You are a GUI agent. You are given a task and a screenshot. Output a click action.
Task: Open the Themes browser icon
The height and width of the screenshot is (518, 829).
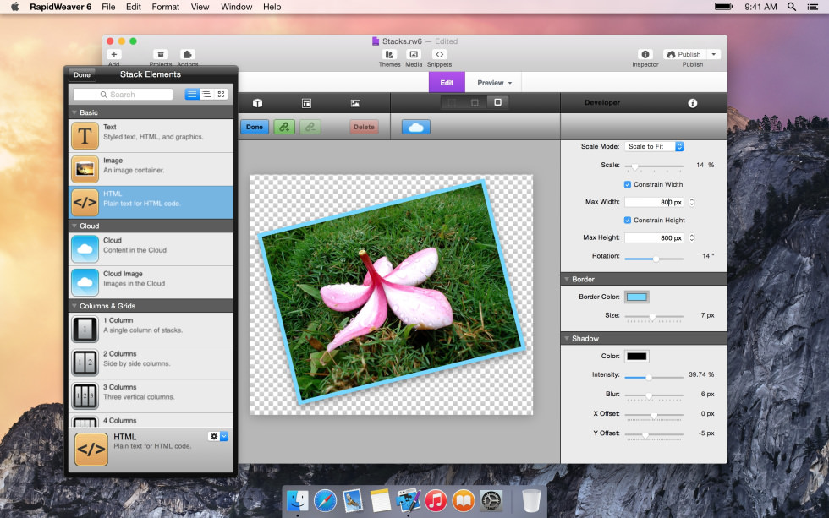(x=389, y=54)
